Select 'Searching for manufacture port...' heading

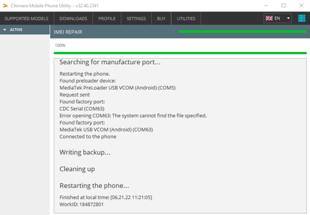click(110, 62)
